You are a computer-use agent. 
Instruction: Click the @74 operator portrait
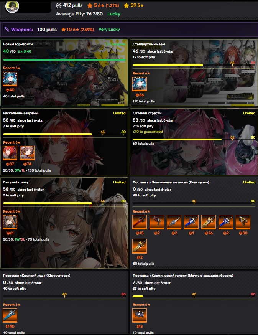pos(27,153)
